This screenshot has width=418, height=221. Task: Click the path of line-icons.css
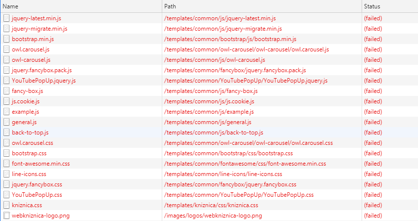[223, 174]
